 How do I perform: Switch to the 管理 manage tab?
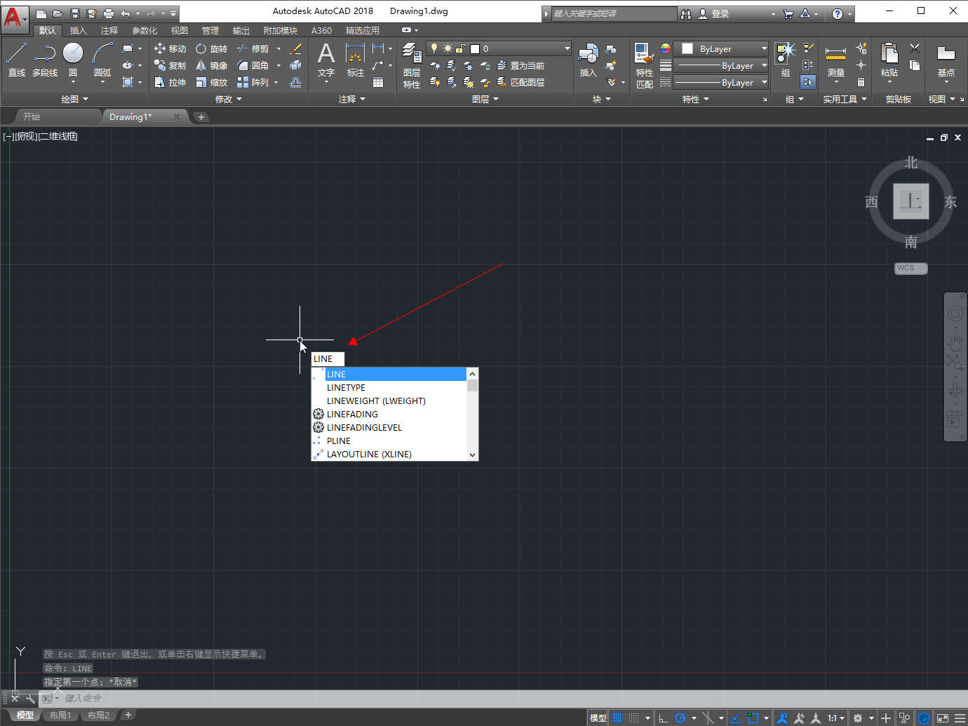tap(210, 30)
